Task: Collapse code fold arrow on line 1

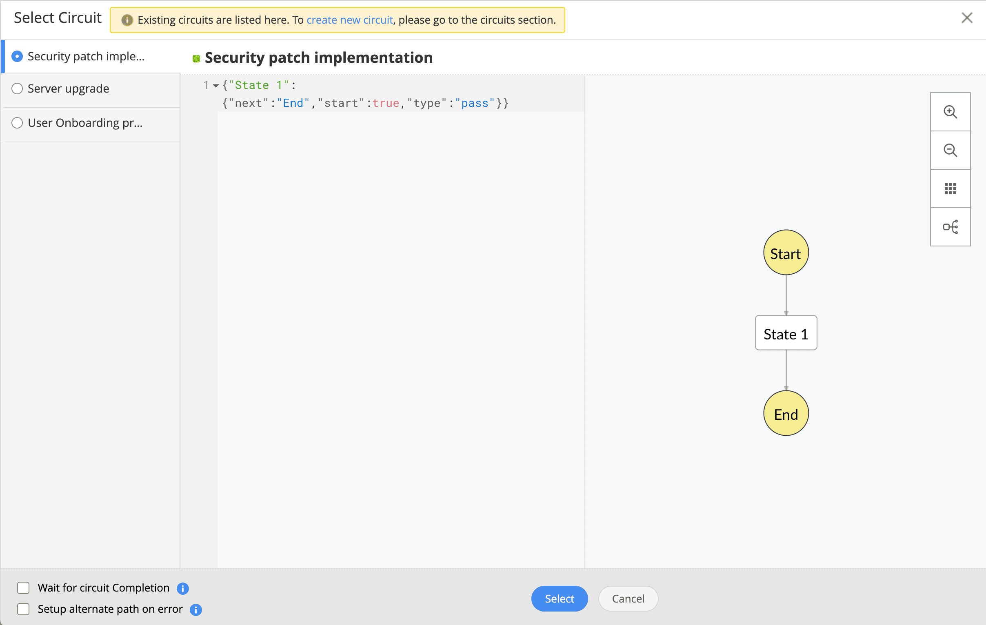Action: tap(216, 86)
